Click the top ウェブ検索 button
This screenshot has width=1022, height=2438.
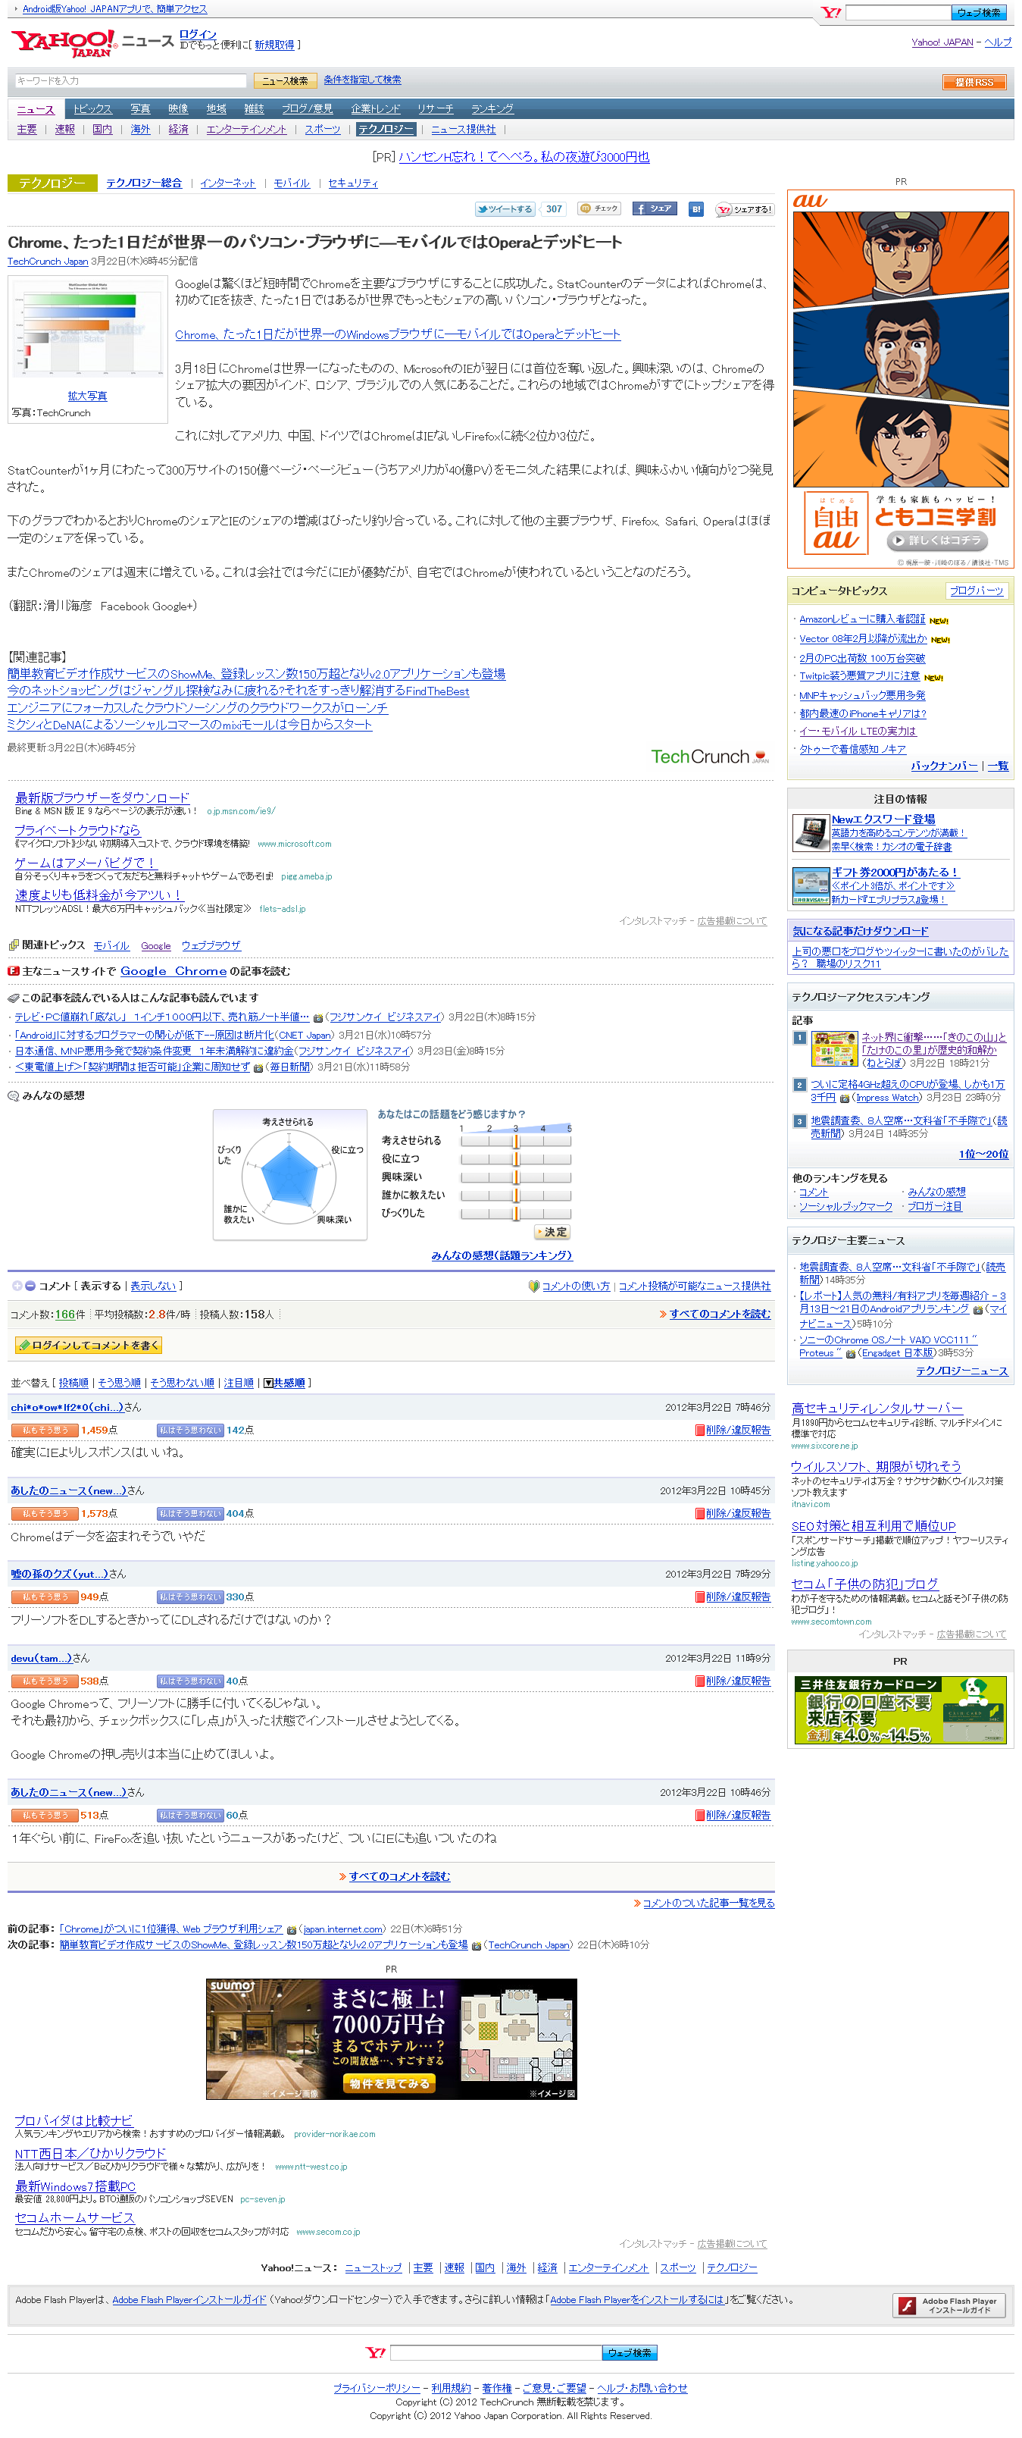click(x=977, y=12)
